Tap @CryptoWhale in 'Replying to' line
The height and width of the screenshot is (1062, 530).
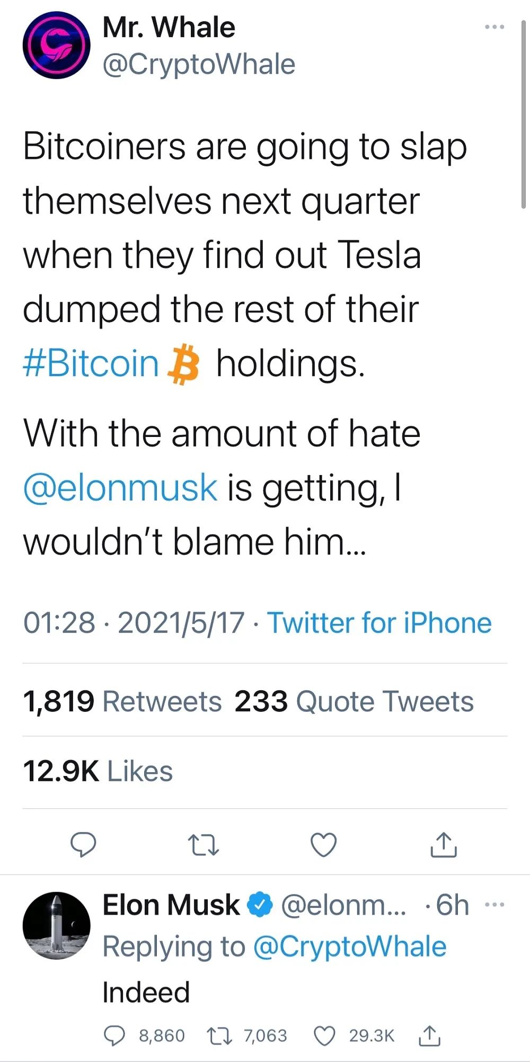(350, 947)
